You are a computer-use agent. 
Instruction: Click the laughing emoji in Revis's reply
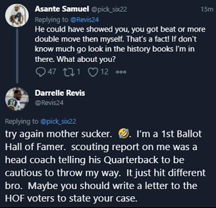coord(124,134)
